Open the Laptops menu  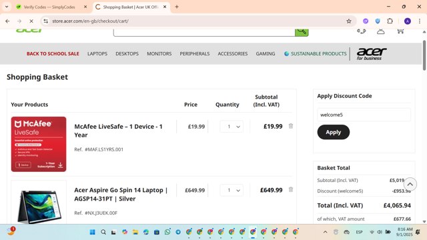coord(97,53)
